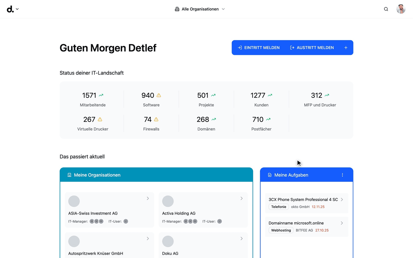The height and width of the screenshot is (258, 413).
Task: Open the Mitarbeitende 1571 statistic
Action: click(x=93, y=99)
